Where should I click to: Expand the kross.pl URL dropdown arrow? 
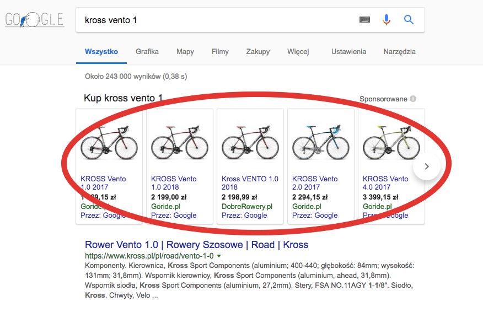point(219,256)
